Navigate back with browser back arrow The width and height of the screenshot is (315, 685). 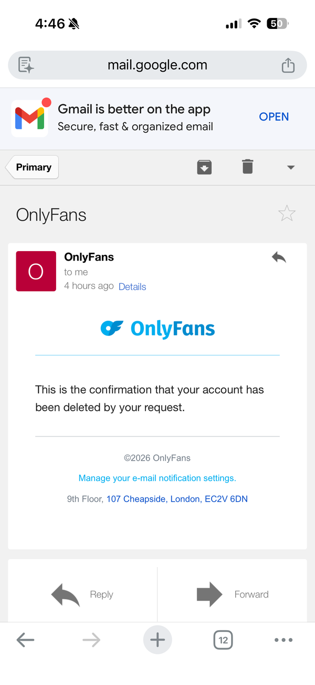click(25, 640)
